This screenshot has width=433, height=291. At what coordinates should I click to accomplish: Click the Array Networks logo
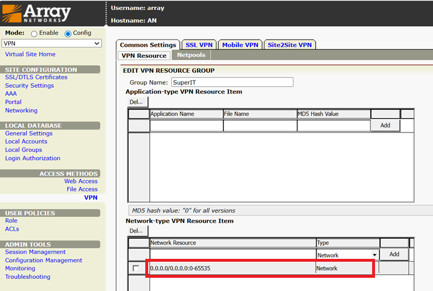point(36,13)
